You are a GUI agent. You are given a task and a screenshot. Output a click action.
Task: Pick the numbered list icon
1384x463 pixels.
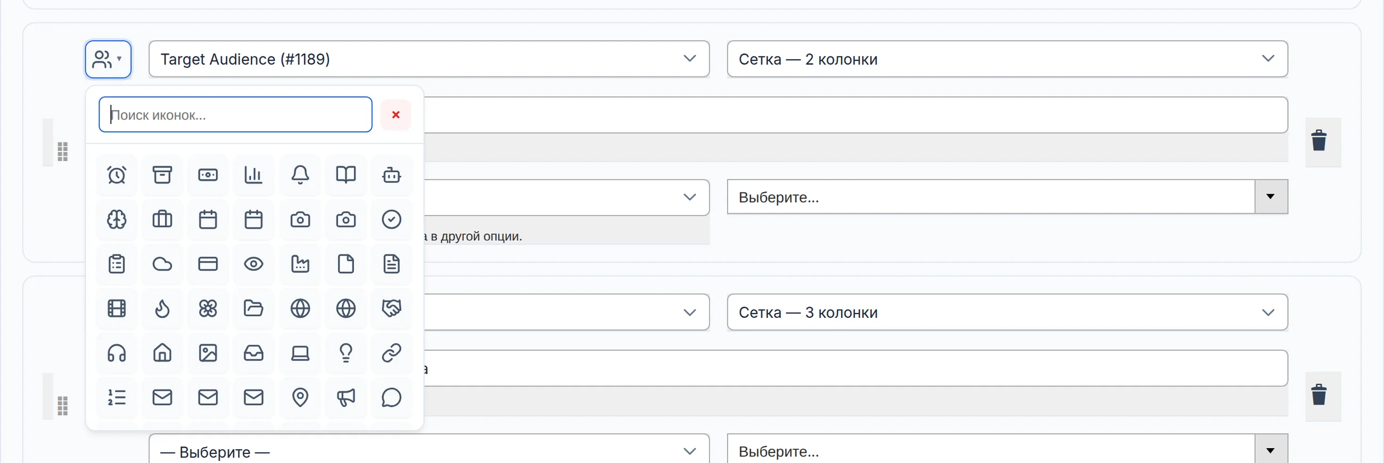point(117,398)
